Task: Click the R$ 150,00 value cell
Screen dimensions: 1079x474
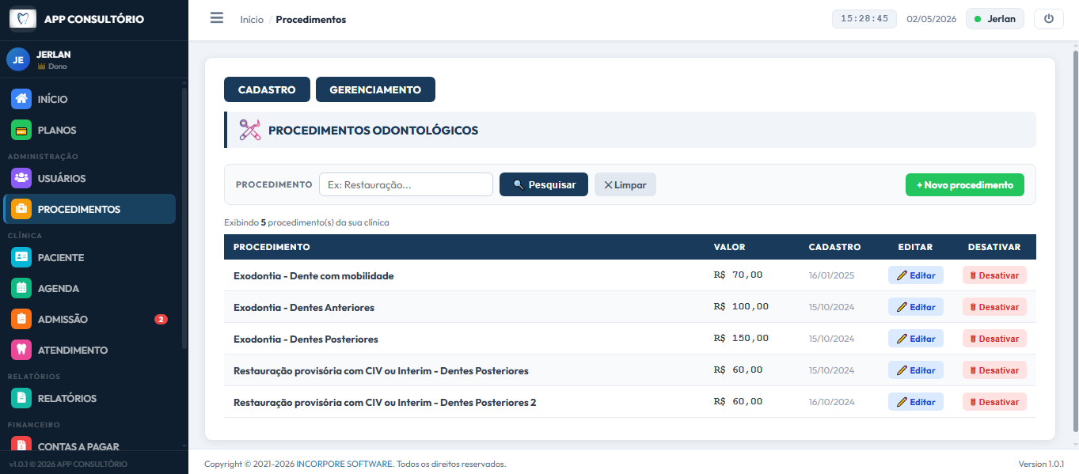Action: tap(741, 338)
